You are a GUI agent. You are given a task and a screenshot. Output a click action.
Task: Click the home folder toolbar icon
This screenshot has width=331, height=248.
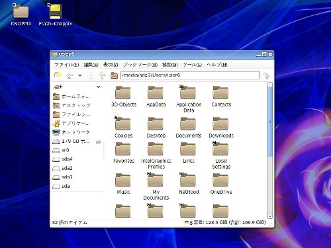coord(114,75)
